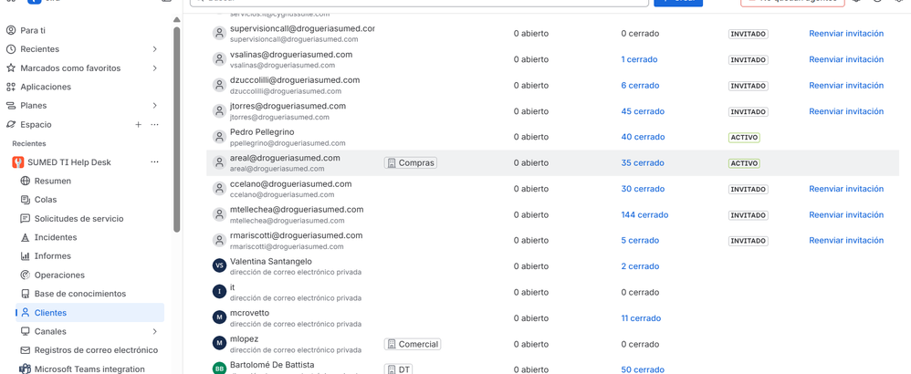
Task: Open customer rmariscotti@drogueriasumed.com
Action: click(x=297, y=235)
